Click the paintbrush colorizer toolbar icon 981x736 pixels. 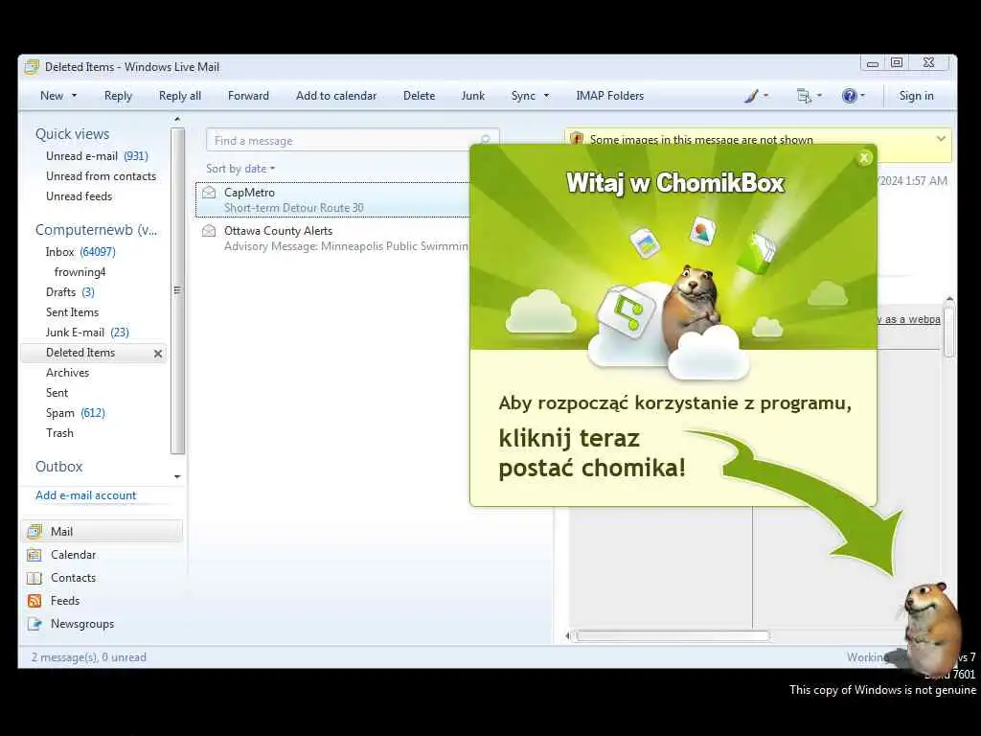751,96
